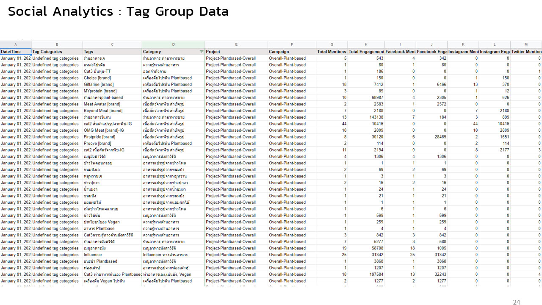Select the Giffarine [brand] tag cell
The image size is (542, 305).
pos(112,84)
